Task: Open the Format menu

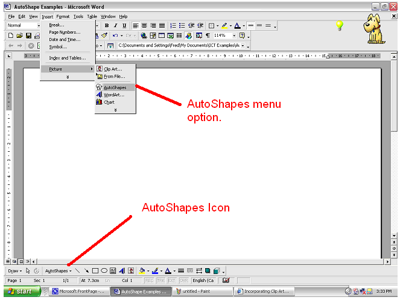Action: click(x=63, y=16)
